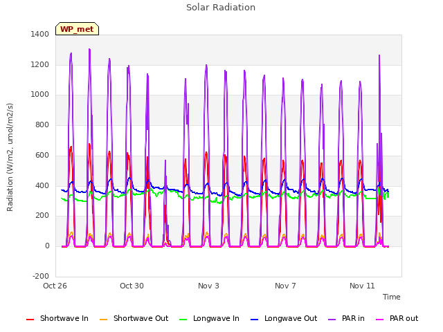The width and height of the screenshot is (443, 332).
Task: Toggle the PAR out legend entry
Action: click(x=397, y=318)
